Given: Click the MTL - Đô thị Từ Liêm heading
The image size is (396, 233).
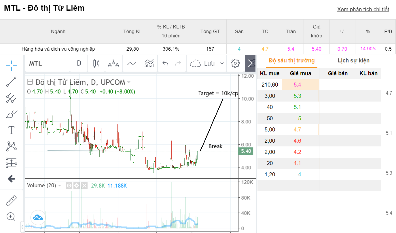Looking at the screenshot, I should click(x=44, y=8).
